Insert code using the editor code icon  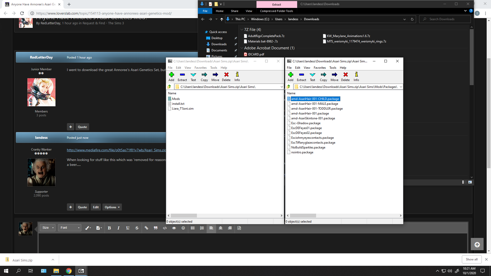click(x=165, y=228)
